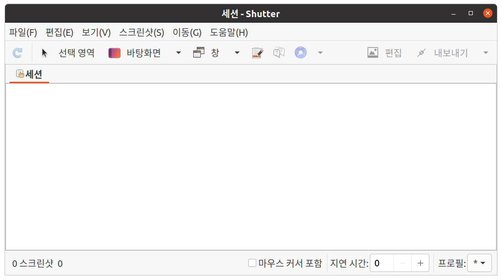Select the 세션 tab

[29, 74]
